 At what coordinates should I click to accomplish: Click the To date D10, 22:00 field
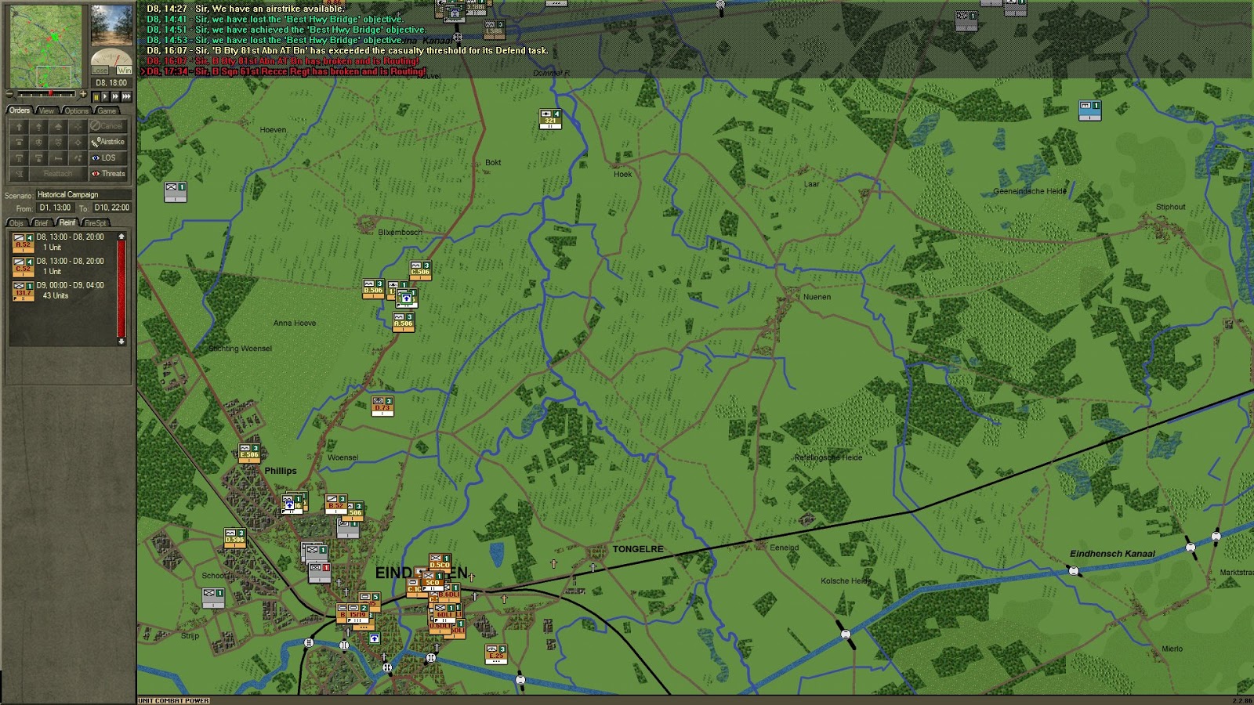coord(112,208)
